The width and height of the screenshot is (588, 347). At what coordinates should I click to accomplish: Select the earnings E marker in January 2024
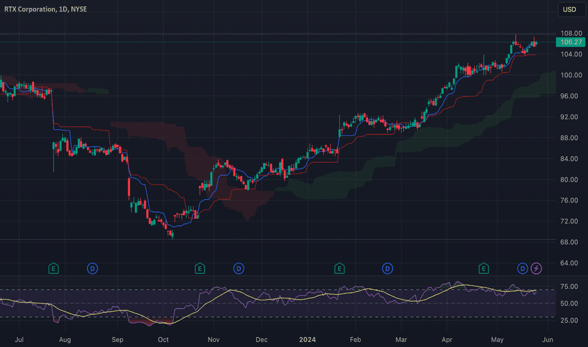tap(339, 269)
